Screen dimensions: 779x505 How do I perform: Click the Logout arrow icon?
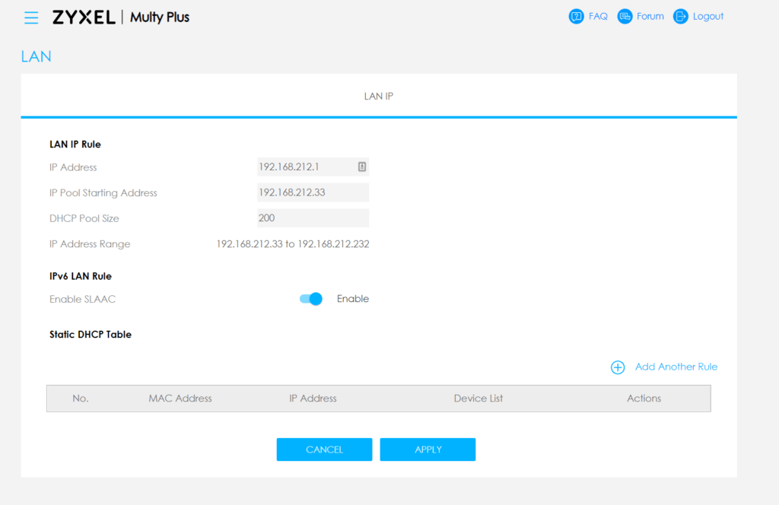click(x=680, y=17)
